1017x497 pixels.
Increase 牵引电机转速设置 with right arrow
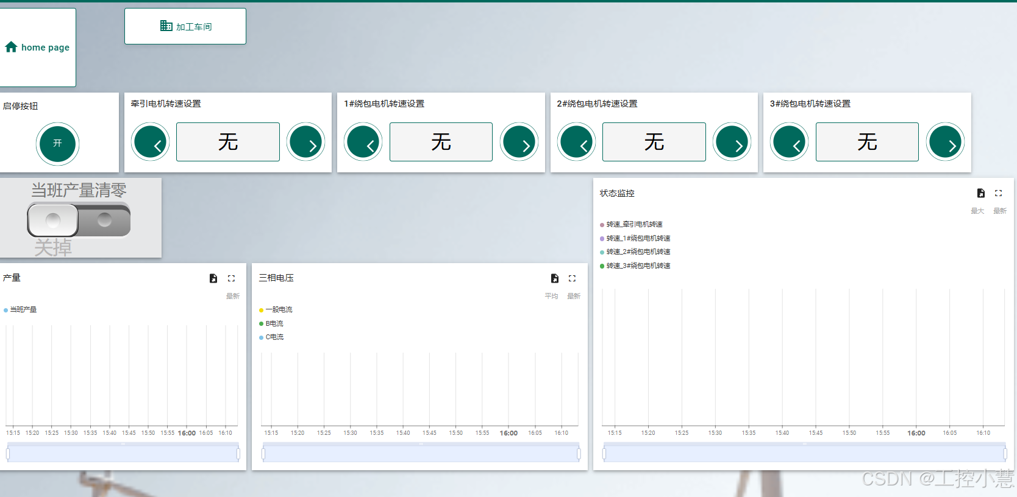click(306, 142)
